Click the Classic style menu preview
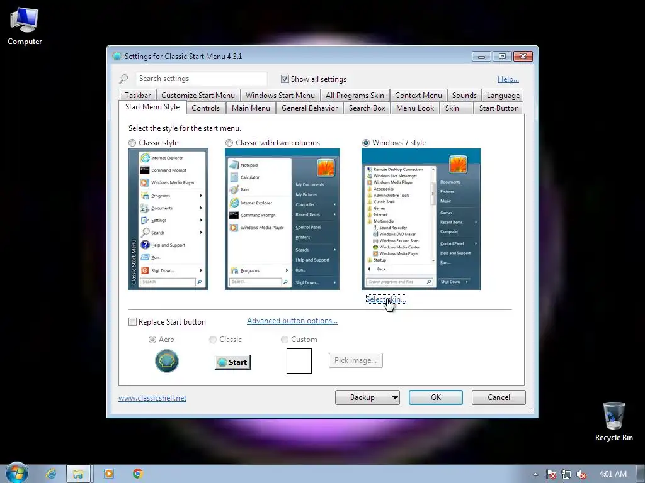Viewport: 645px width, 483px height. [x=168, y=219]
